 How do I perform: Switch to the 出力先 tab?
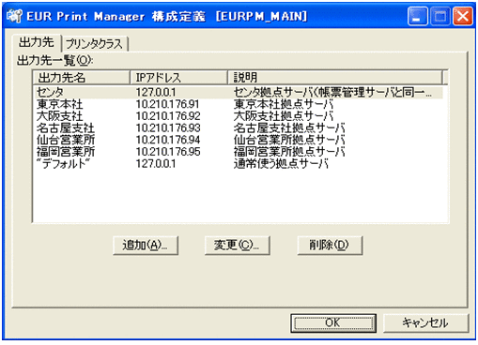pos(37,42)
